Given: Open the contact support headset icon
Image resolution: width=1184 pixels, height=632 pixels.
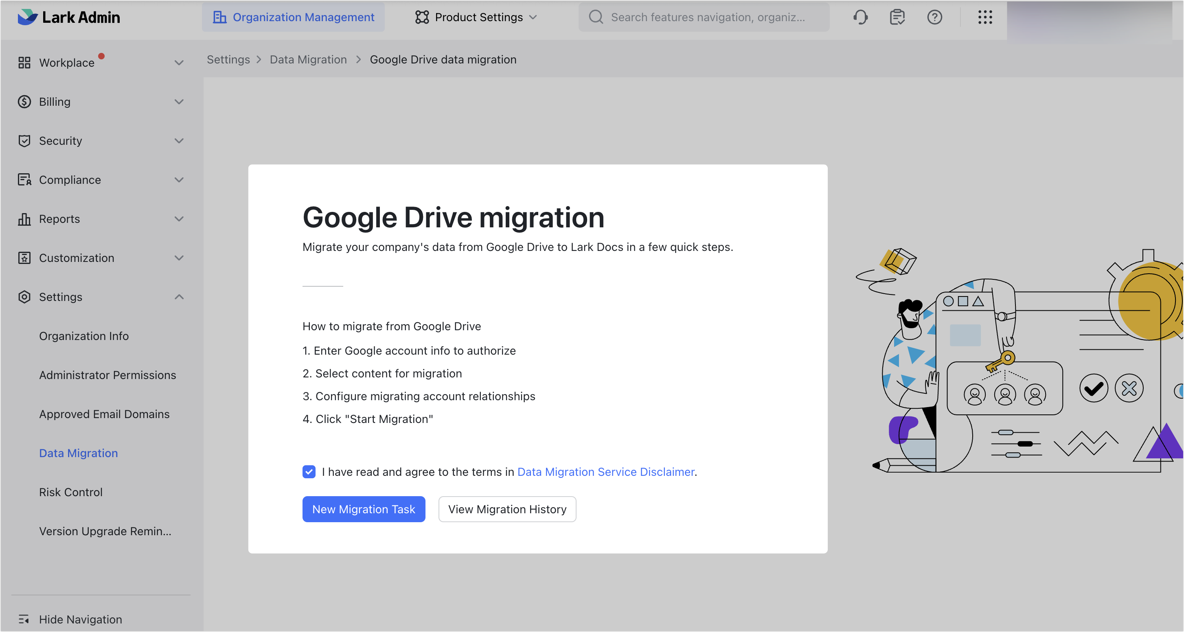Looking at the screenshot, I should 860,17.
